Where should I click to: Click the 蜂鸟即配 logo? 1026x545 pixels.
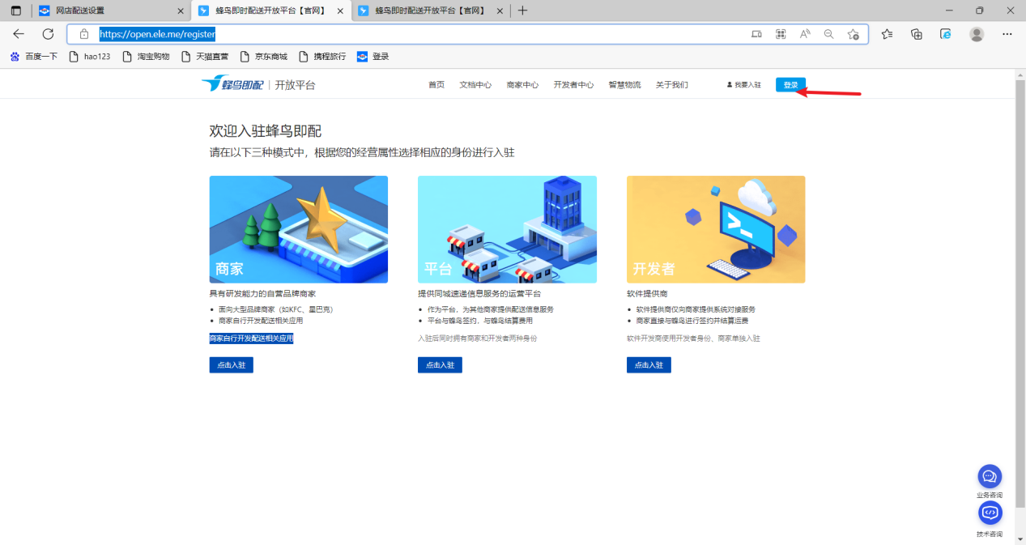(x=232, y=84)
